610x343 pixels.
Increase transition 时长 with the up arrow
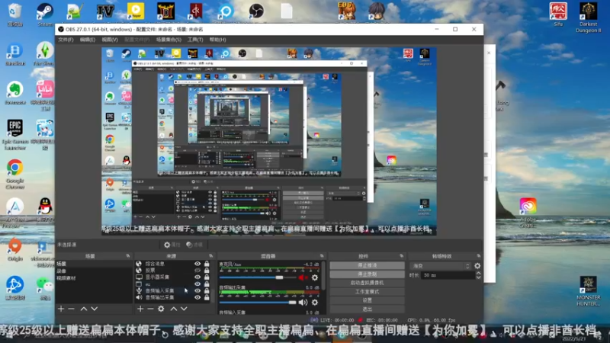[479, 273]
